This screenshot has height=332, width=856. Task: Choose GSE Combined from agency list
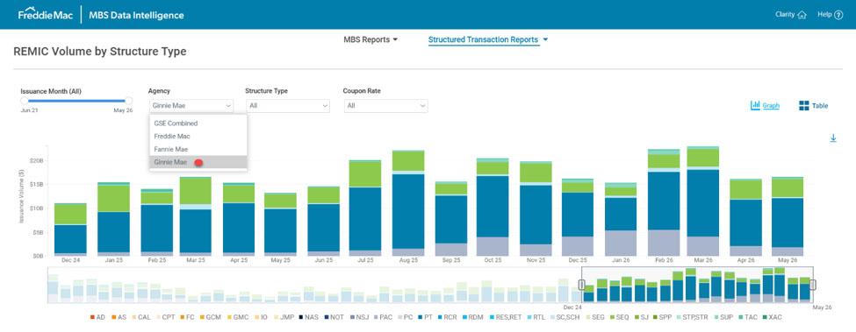pos(198,124)
